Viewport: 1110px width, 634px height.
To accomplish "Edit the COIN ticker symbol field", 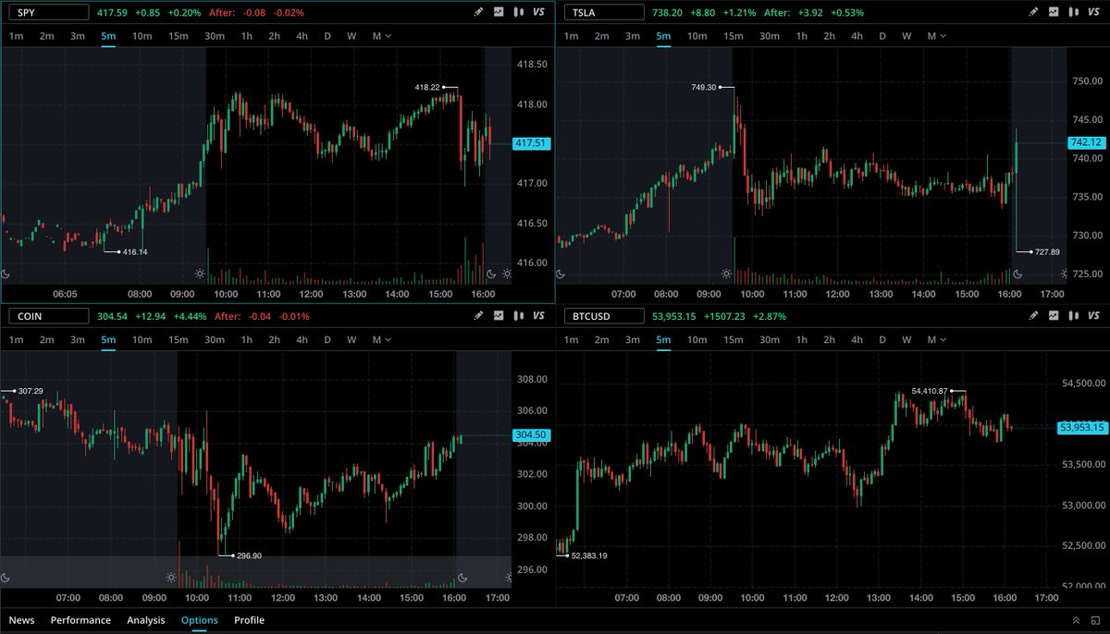I will (x=50, y=315).
